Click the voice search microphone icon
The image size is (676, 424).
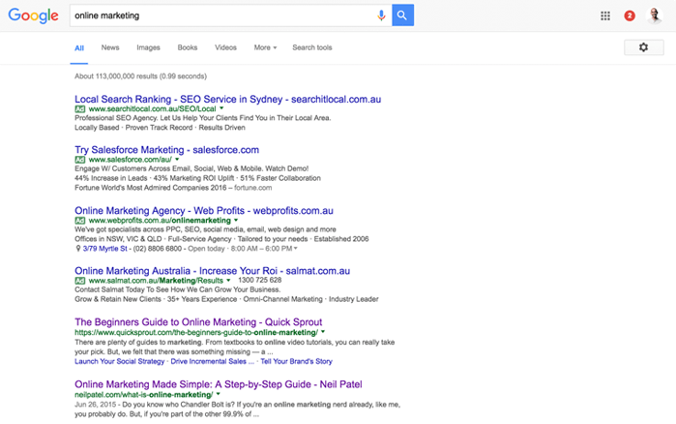381,15
